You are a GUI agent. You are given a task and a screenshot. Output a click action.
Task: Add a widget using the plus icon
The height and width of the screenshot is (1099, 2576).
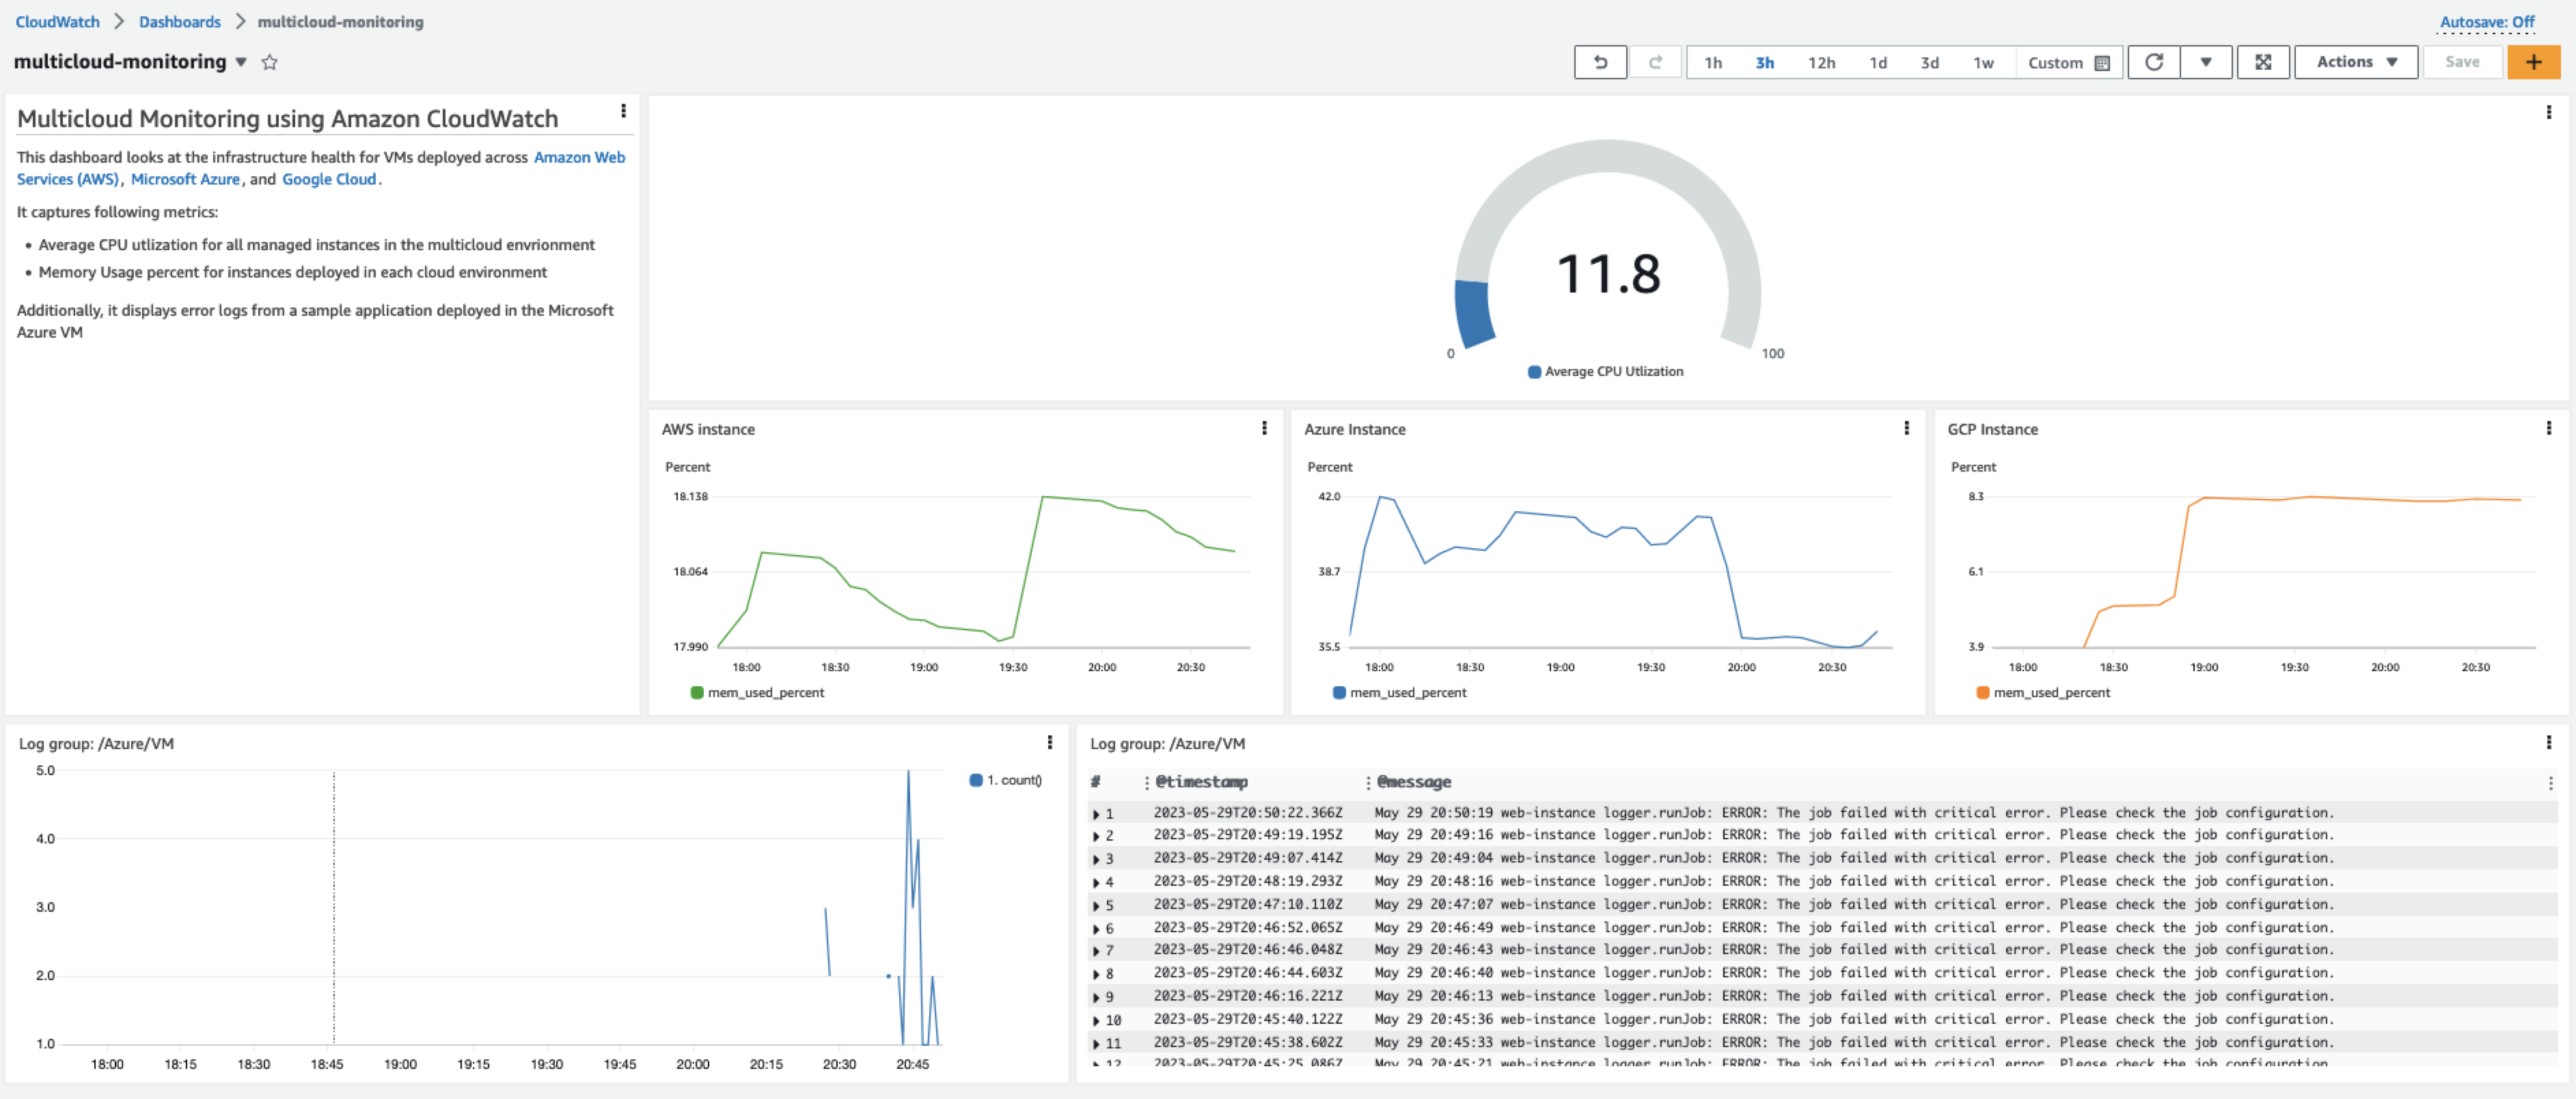tap(2534, 62)
